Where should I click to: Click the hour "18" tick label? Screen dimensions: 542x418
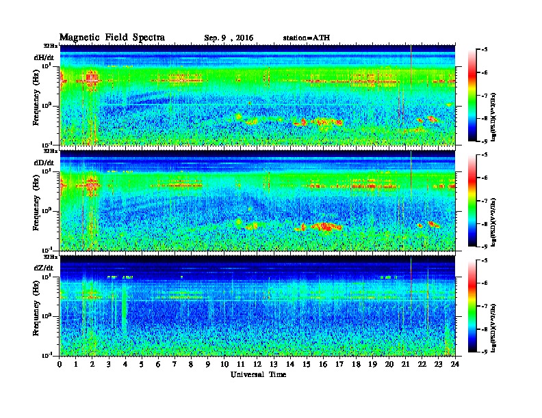[357, 365]
